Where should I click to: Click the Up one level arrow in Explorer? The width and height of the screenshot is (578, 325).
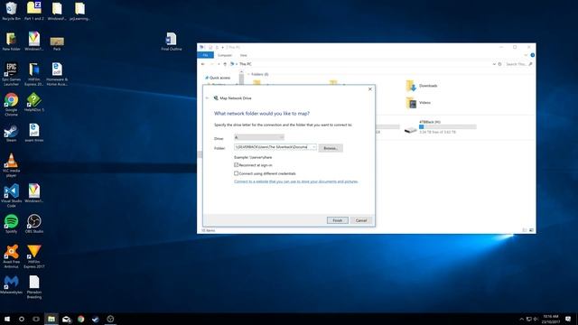point(225,64)
